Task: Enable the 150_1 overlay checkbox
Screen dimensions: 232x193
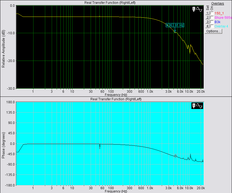Action: pyautogui.click(x=212, y=13)
